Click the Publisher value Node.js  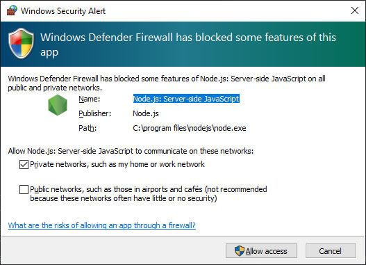click(x=146, y=113)
